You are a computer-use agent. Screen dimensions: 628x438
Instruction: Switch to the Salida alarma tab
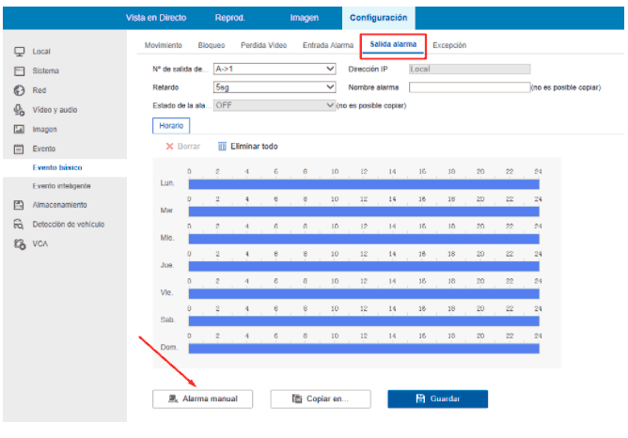[x=393, y=45]
